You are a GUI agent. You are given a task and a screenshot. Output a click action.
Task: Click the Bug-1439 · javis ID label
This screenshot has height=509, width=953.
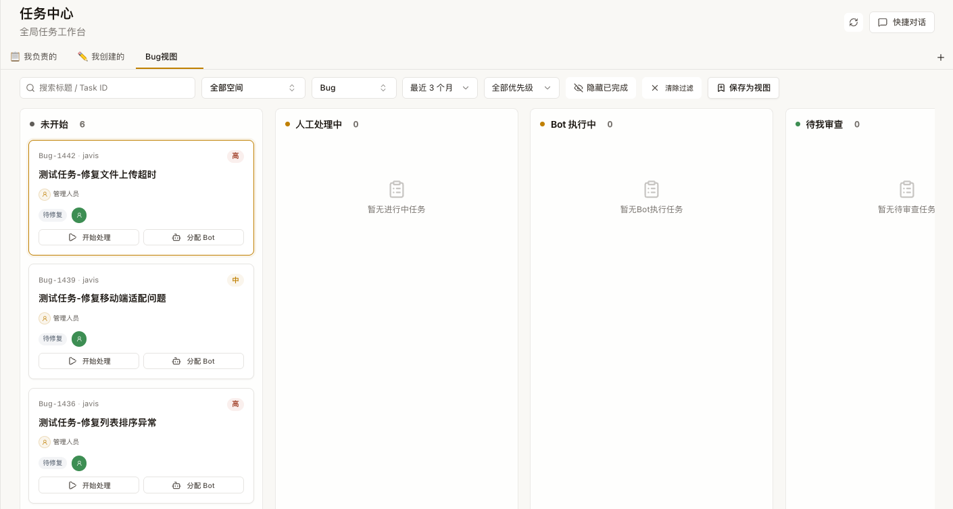tap(68, 280)
